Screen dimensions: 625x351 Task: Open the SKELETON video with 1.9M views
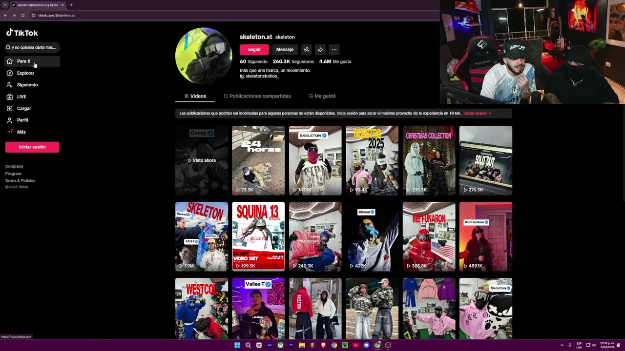(202, 236)
